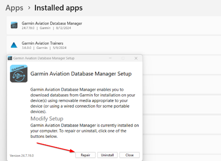Click the Installed apps breadcrumb heading
Image resolution: width=221 pixels, height=161 pixels.
58,8
